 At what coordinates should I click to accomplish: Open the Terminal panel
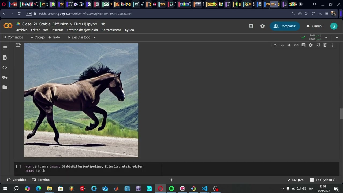tap(41, 180)
